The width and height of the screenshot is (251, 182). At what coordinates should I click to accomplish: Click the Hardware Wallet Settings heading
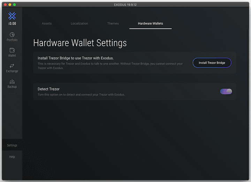tap(80, 43)
